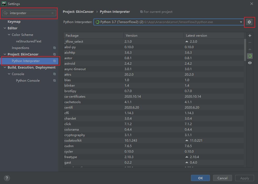This screenshot has height=184, width=258.
Task: Click the interpreter settings gear icon
Action: (249, 22)
